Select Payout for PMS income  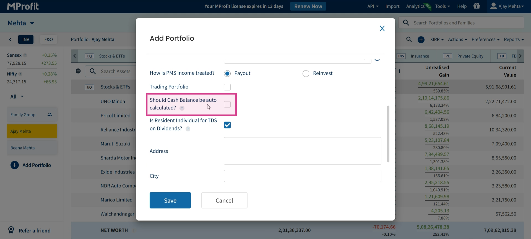click(227, 73)
